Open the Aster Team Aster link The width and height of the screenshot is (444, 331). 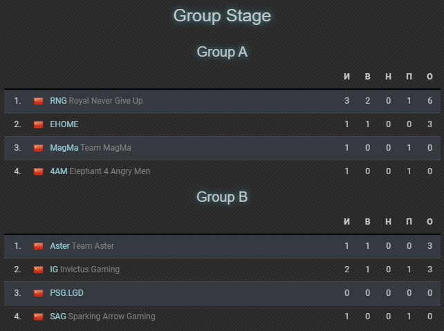coord(82,246)
